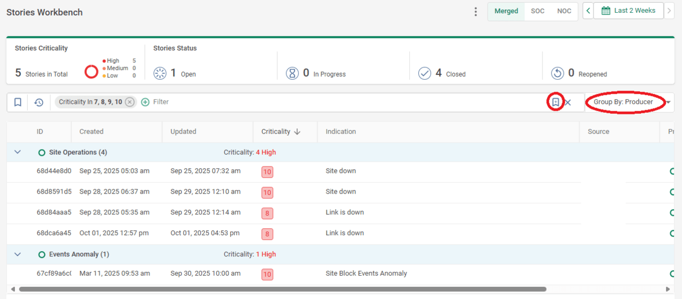Switch to the Merged view
Image resolution: width=682 pixels, height=299 pixels.
[x=506, y=11]
